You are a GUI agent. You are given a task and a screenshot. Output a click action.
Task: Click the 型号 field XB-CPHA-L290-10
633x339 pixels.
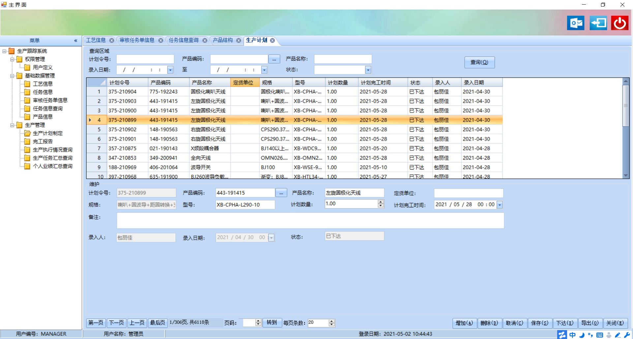pos(245,205)
